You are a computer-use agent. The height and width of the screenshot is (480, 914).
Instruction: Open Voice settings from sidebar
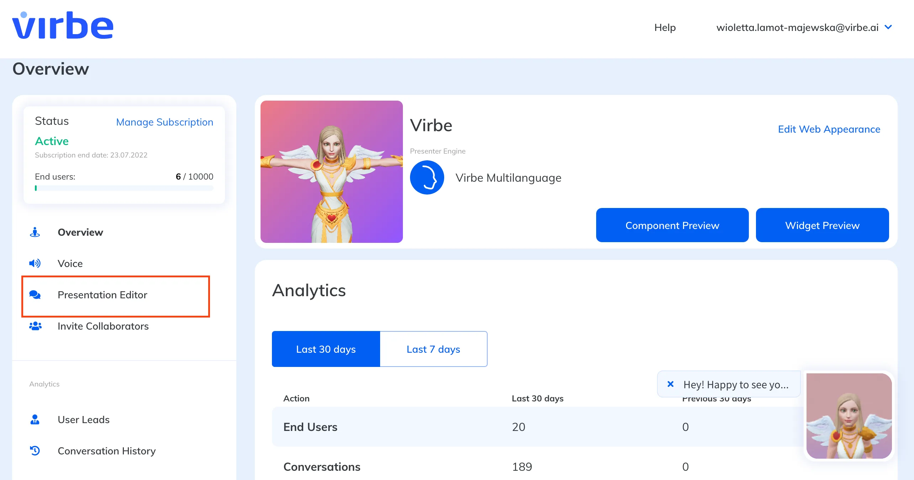pyautogui.click(x=70, y=263)
